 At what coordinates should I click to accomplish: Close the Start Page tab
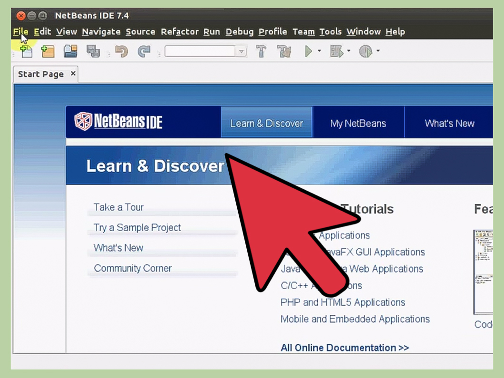coord(73,73)
